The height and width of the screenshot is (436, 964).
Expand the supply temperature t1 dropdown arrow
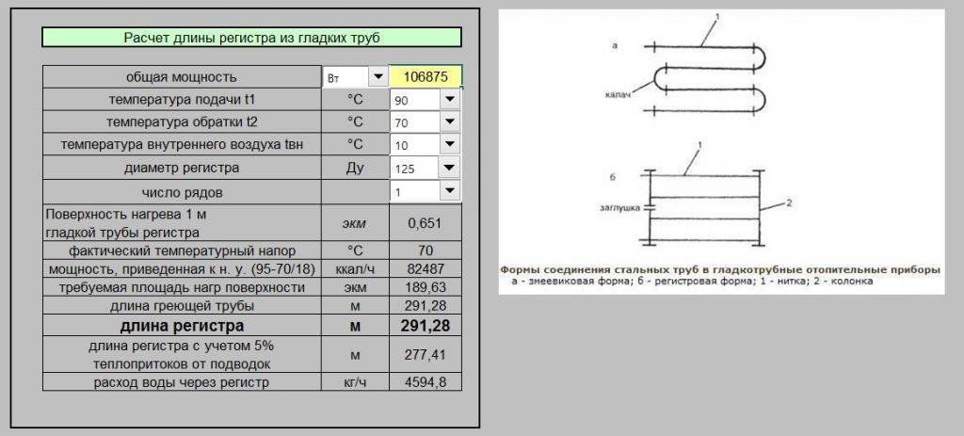tap(449, 100)
